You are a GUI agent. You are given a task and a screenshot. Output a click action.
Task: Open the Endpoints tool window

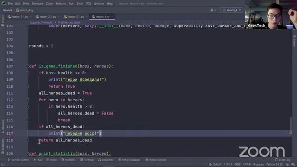pyautogui.click(x=105, y=160)
